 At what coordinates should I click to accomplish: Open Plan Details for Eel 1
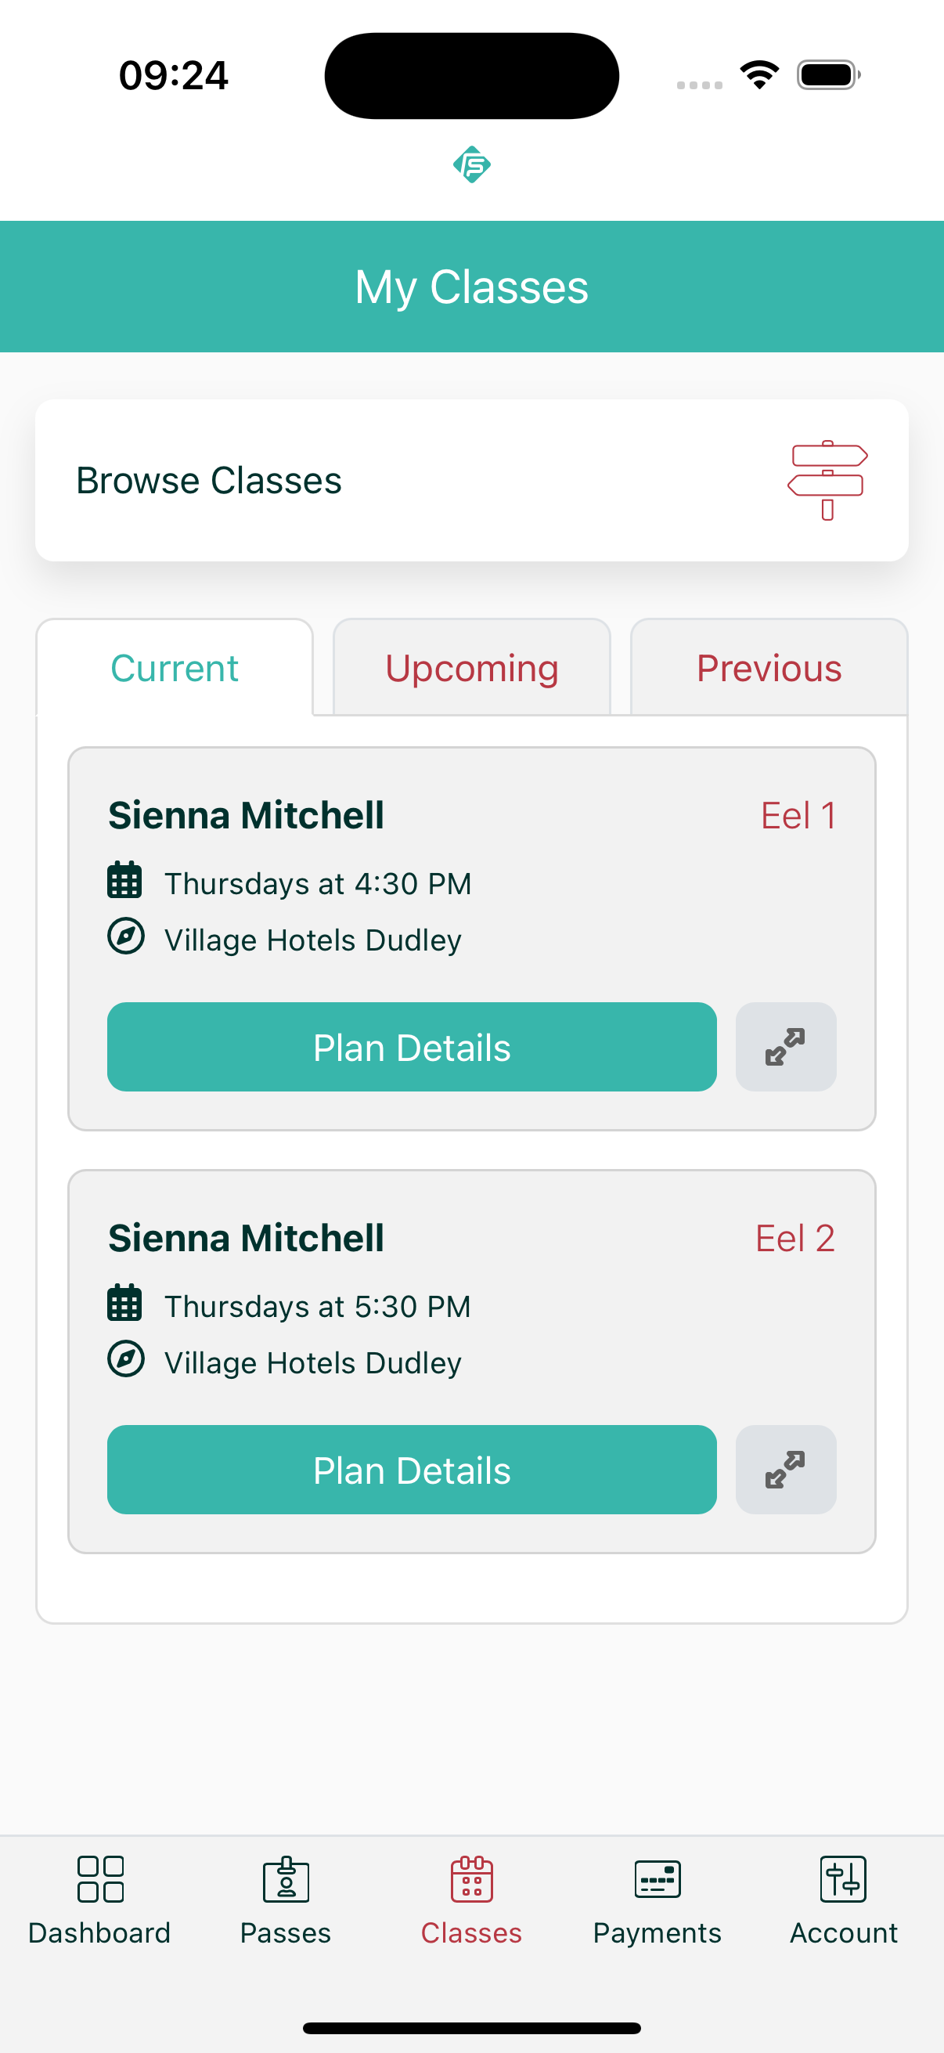412,1046
